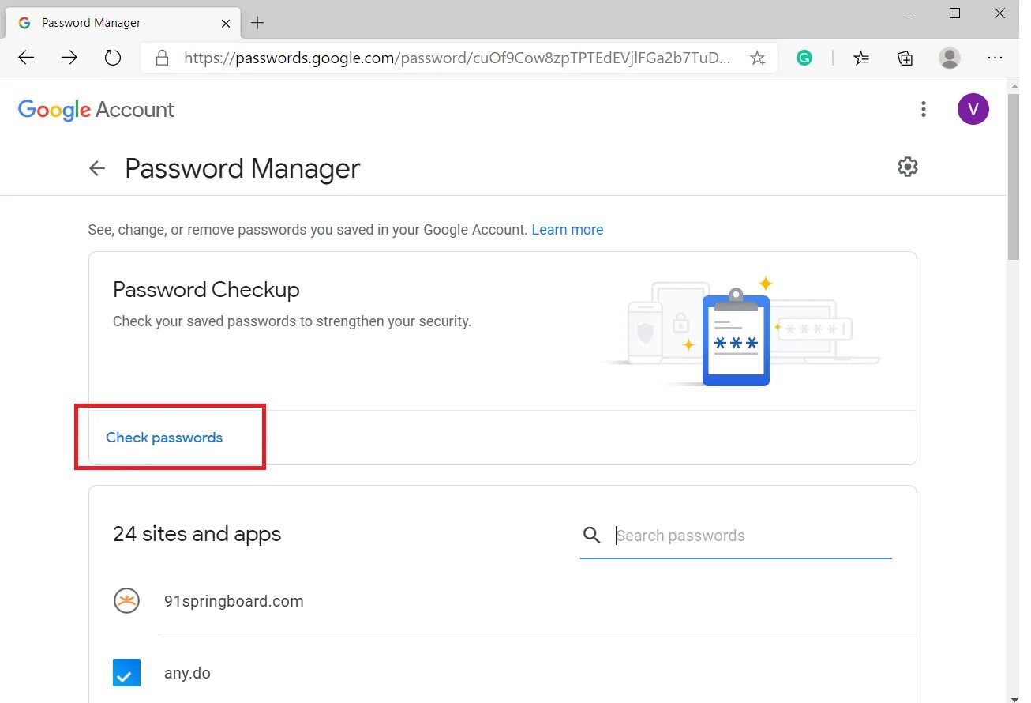Open the purple V account avatar

click(x=973, y=109)
